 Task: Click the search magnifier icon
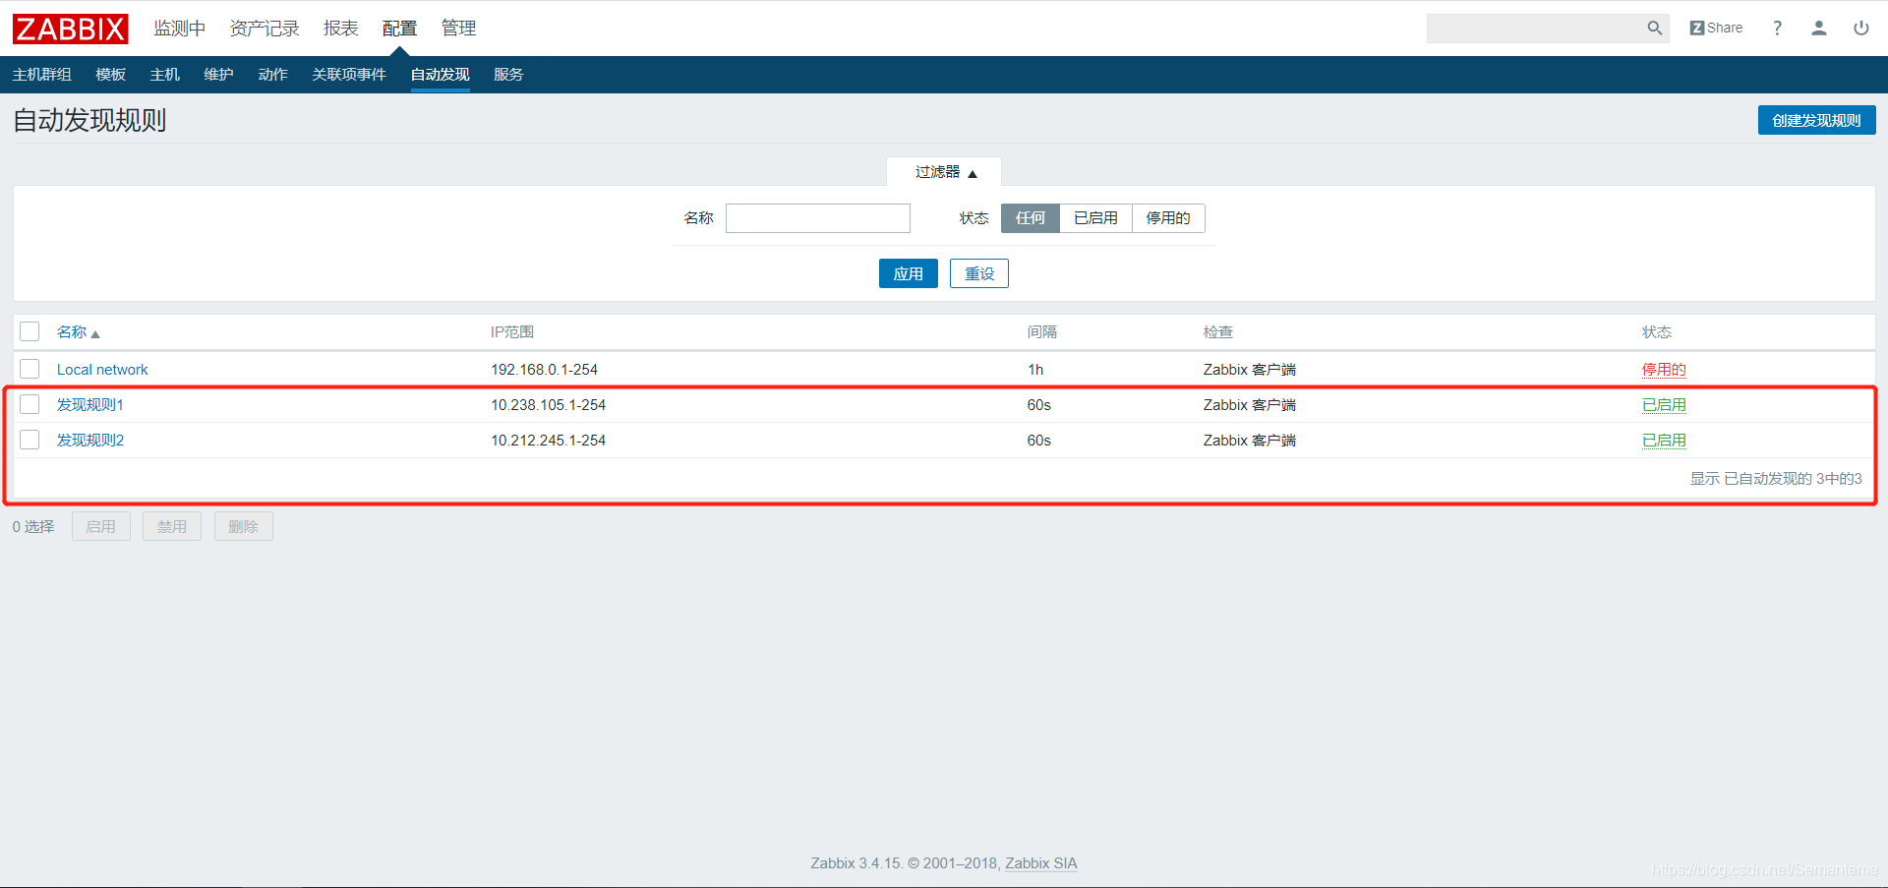pos(1655,29)
